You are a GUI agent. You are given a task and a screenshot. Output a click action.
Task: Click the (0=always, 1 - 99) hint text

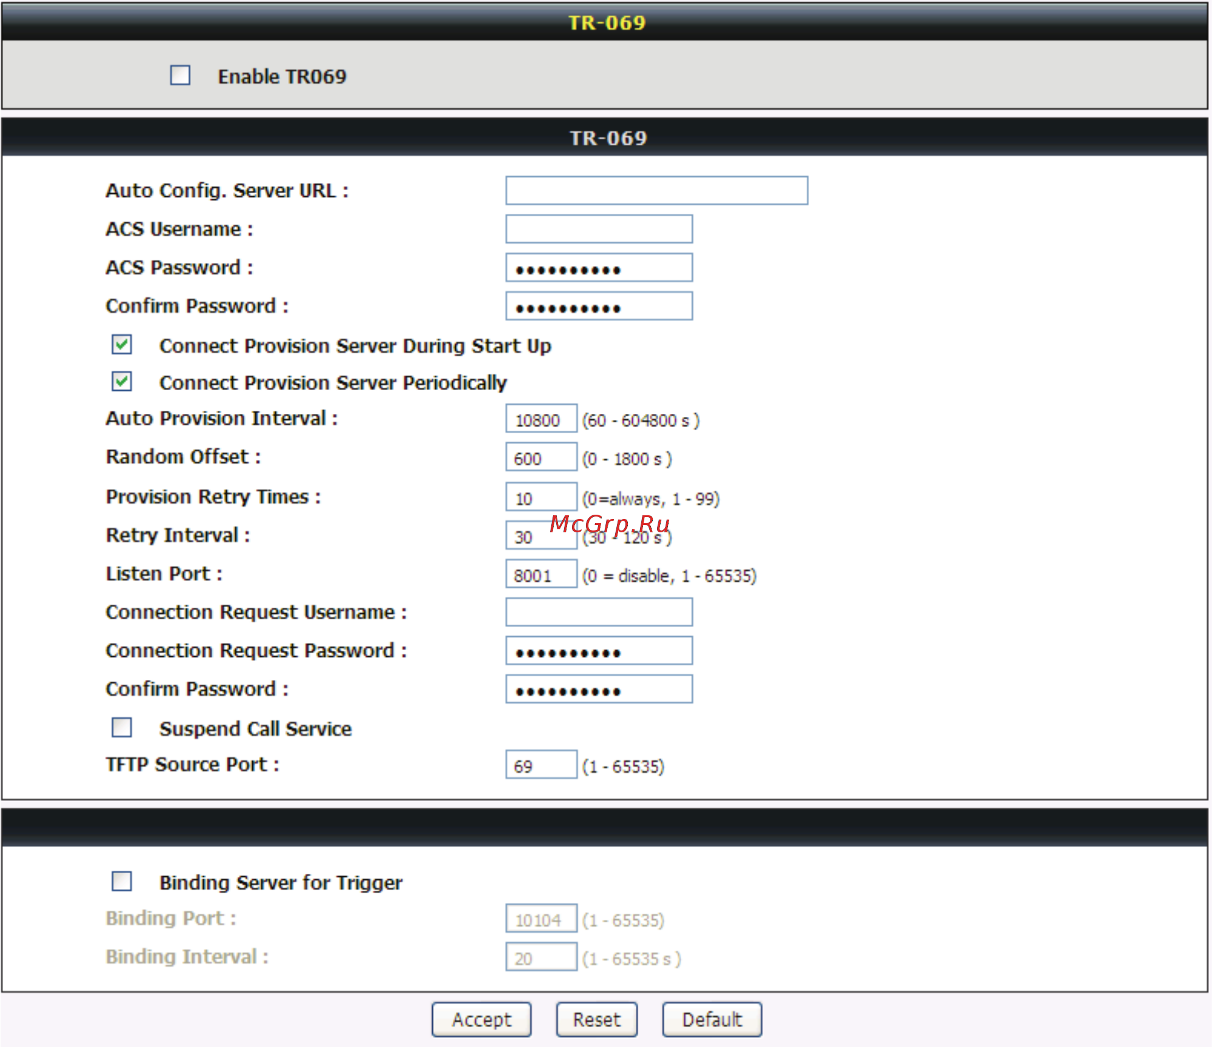click(x=651, y=499)
